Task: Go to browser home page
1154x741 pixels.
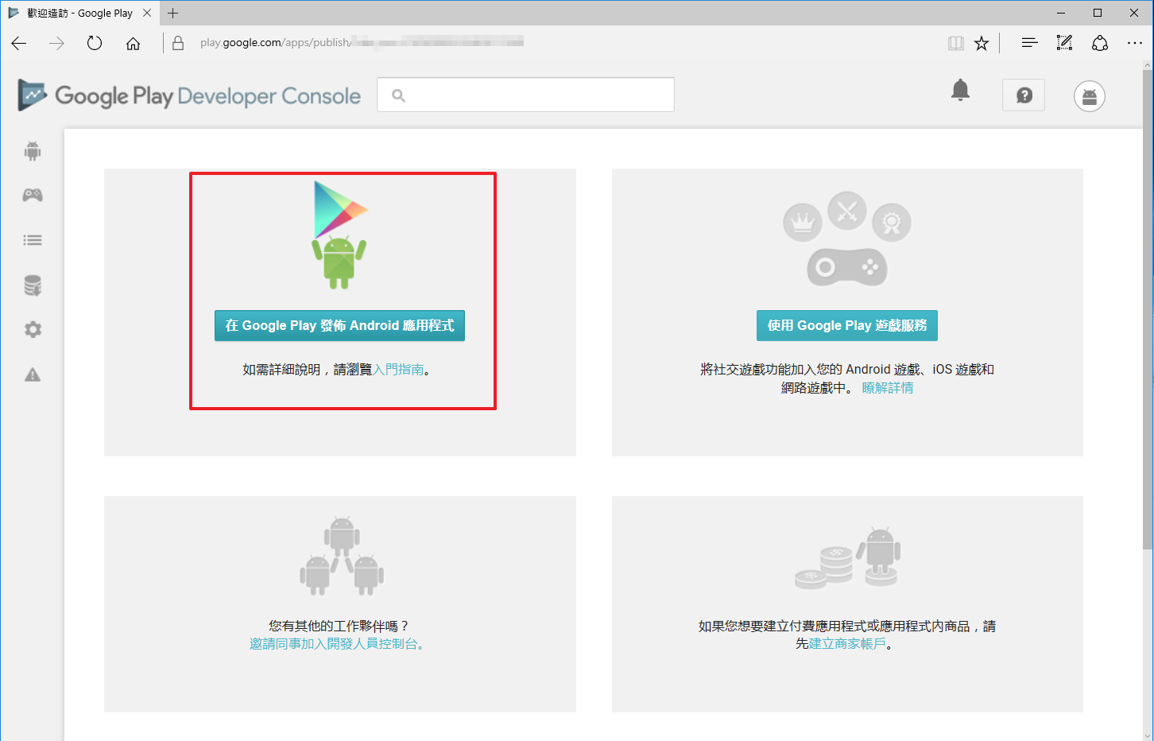Action: click(133, 43)
